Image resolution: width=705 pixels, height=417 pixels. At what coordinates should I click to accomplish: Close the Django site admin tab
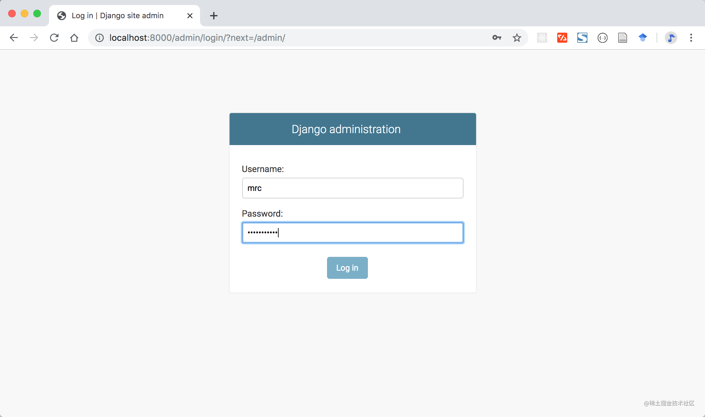click(190, 16)
